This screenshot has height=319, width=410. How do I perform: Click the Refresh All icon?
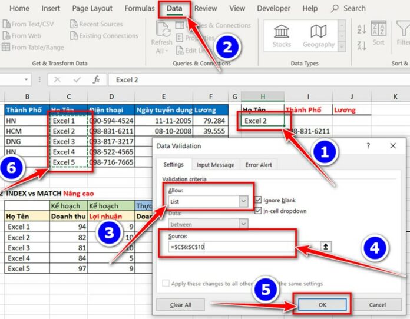coord(163,29)
